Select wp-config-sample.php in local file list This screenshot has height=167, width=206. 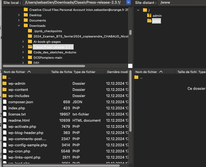pos(27,145)
